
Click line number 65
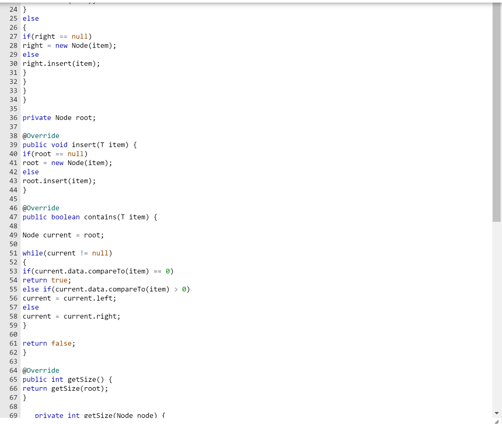pos(13,379)
